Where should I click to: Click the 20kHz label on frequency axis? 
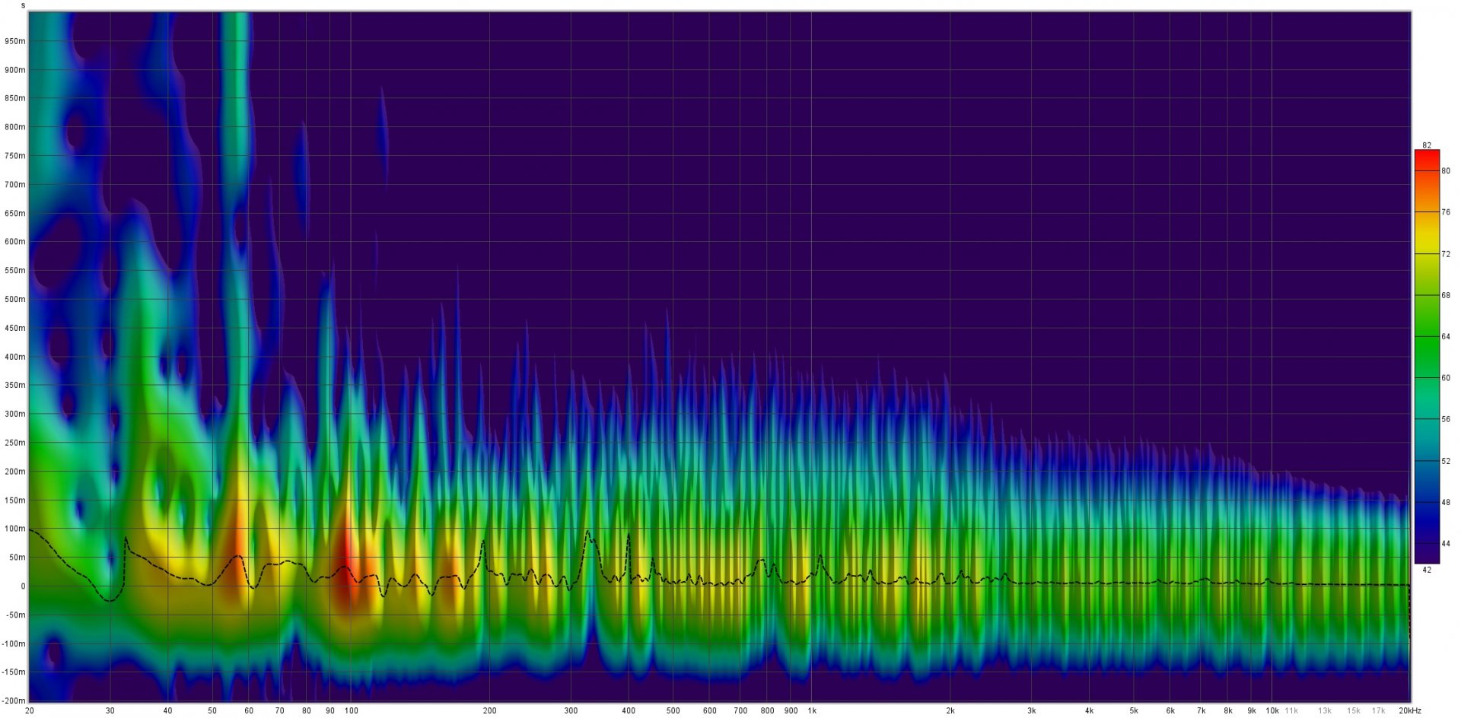pyautogui.click(x=1408, y=711)
